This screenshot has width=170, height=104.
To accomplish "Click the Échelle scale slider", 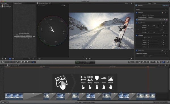I will click(x=153, y=30).
